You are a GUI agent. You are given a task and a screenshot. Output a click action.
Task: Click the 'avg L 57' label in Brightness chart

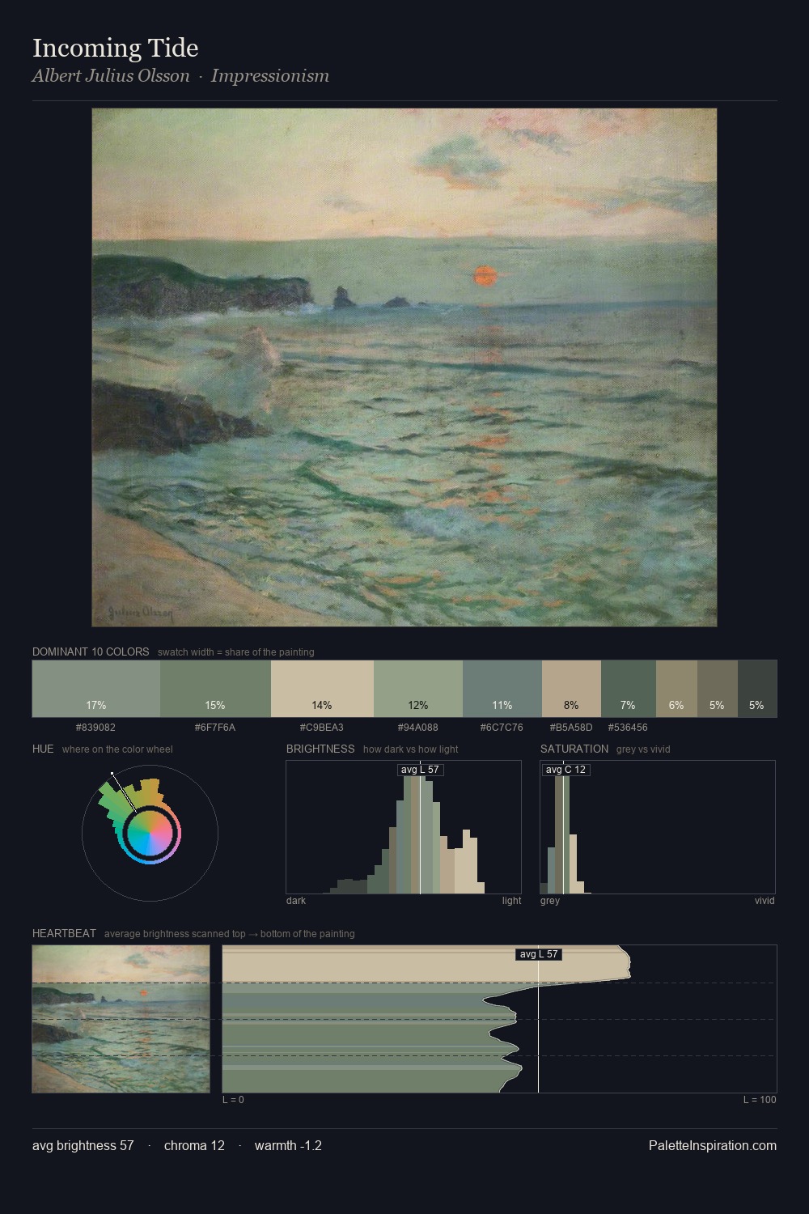pyautogui.click(x=421, y=770)
